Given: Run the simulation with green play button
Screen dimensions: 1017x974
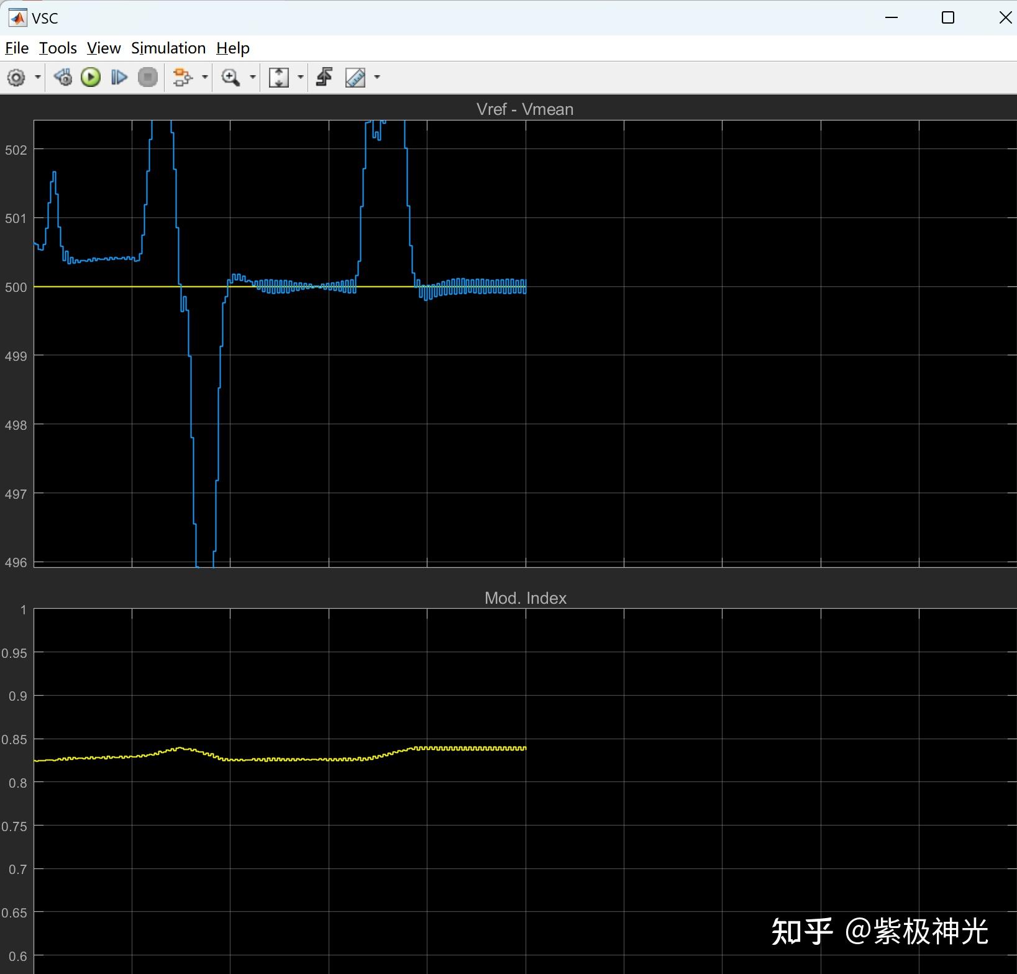Looking at the screenshot, I should pyautogui.click(x=91, y=77).
